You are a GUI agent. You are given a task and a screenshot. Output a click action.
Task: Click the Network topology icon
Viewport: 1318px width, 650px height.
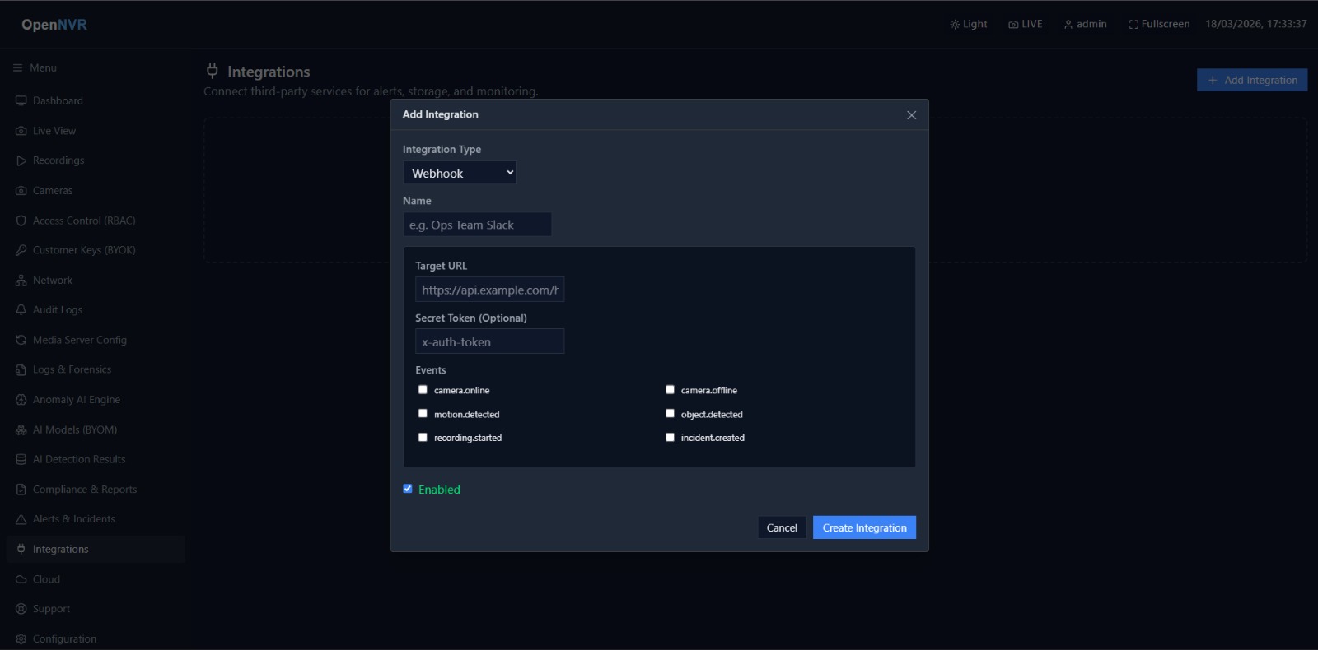click(21, 281)
